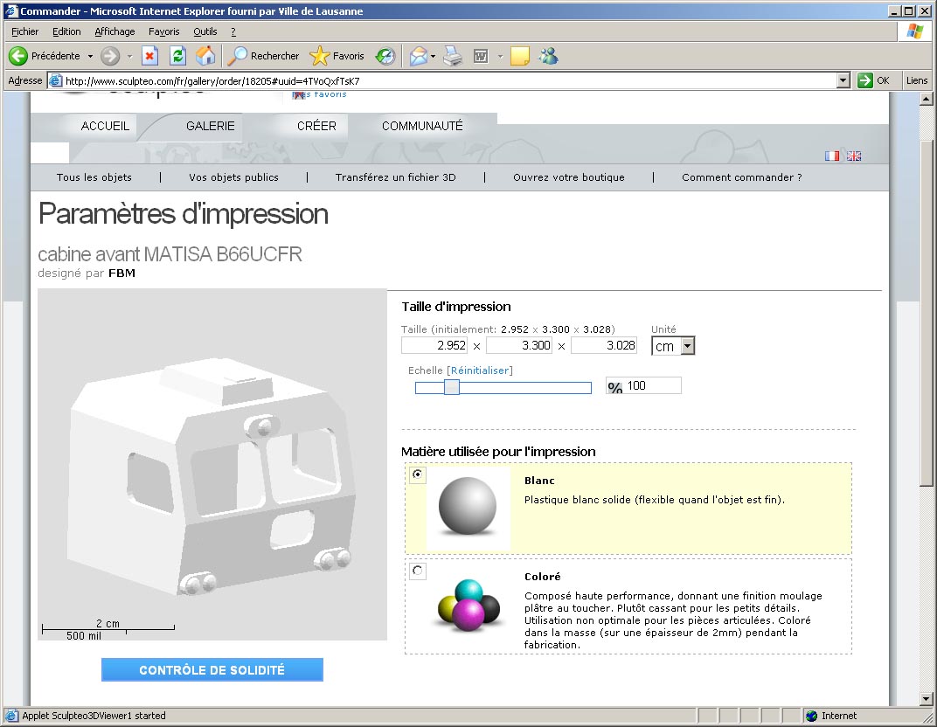937x727 pixels.
Task: Open the Favoris star button
Action: tap(337, 56)
